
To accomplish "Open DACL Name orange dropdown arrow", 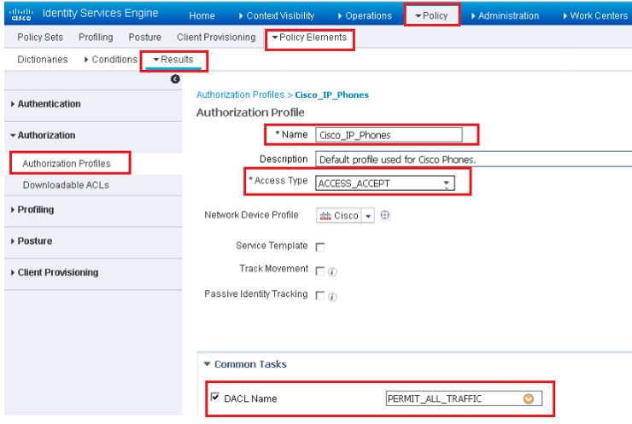I will [x=529, y=398].
